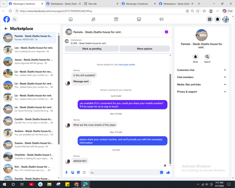The image size is (235, 188).
Task: Open browser settings three-dots menu
Action: [x=218, y=11]
